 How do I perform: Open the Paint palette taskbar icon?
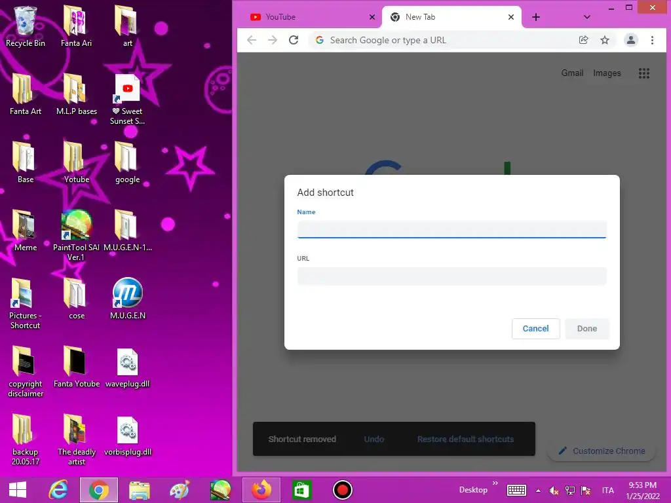coord(180,490)
